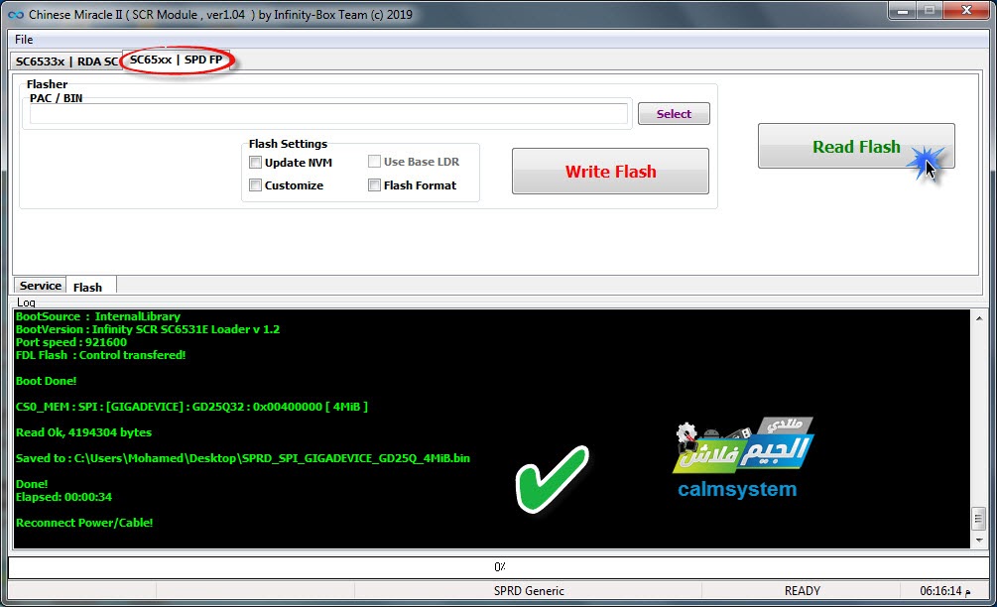Click the READY status bar entry

click(x=802, y=590)
